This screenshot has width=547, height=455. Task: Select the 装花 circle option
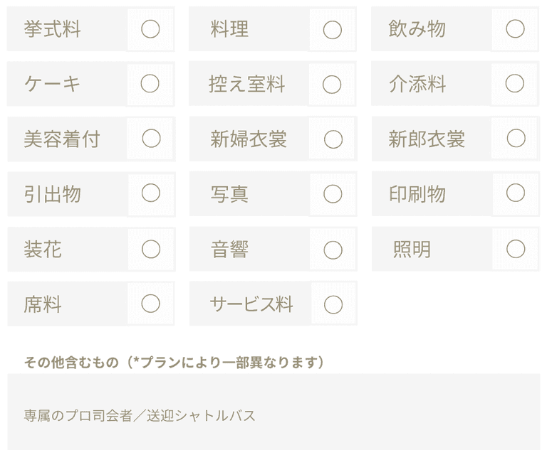[x=151, y=249]
